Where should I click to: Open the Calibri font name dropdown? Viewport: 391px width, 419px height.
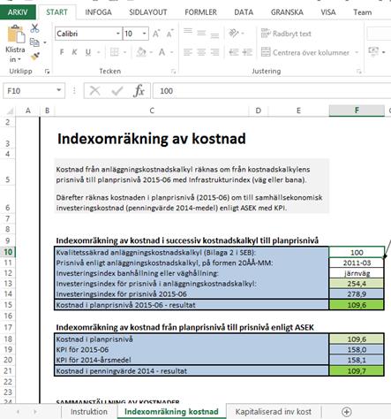[x=117, y=34]
